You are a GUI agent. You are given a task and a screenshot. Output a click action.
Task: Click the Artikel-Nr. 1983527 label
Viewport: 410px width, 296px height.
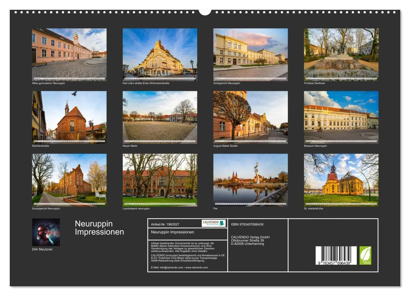(x=165, y=224)
